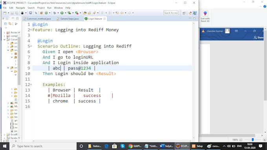Expand the ExcelR project tree node

tap(4, 135)
